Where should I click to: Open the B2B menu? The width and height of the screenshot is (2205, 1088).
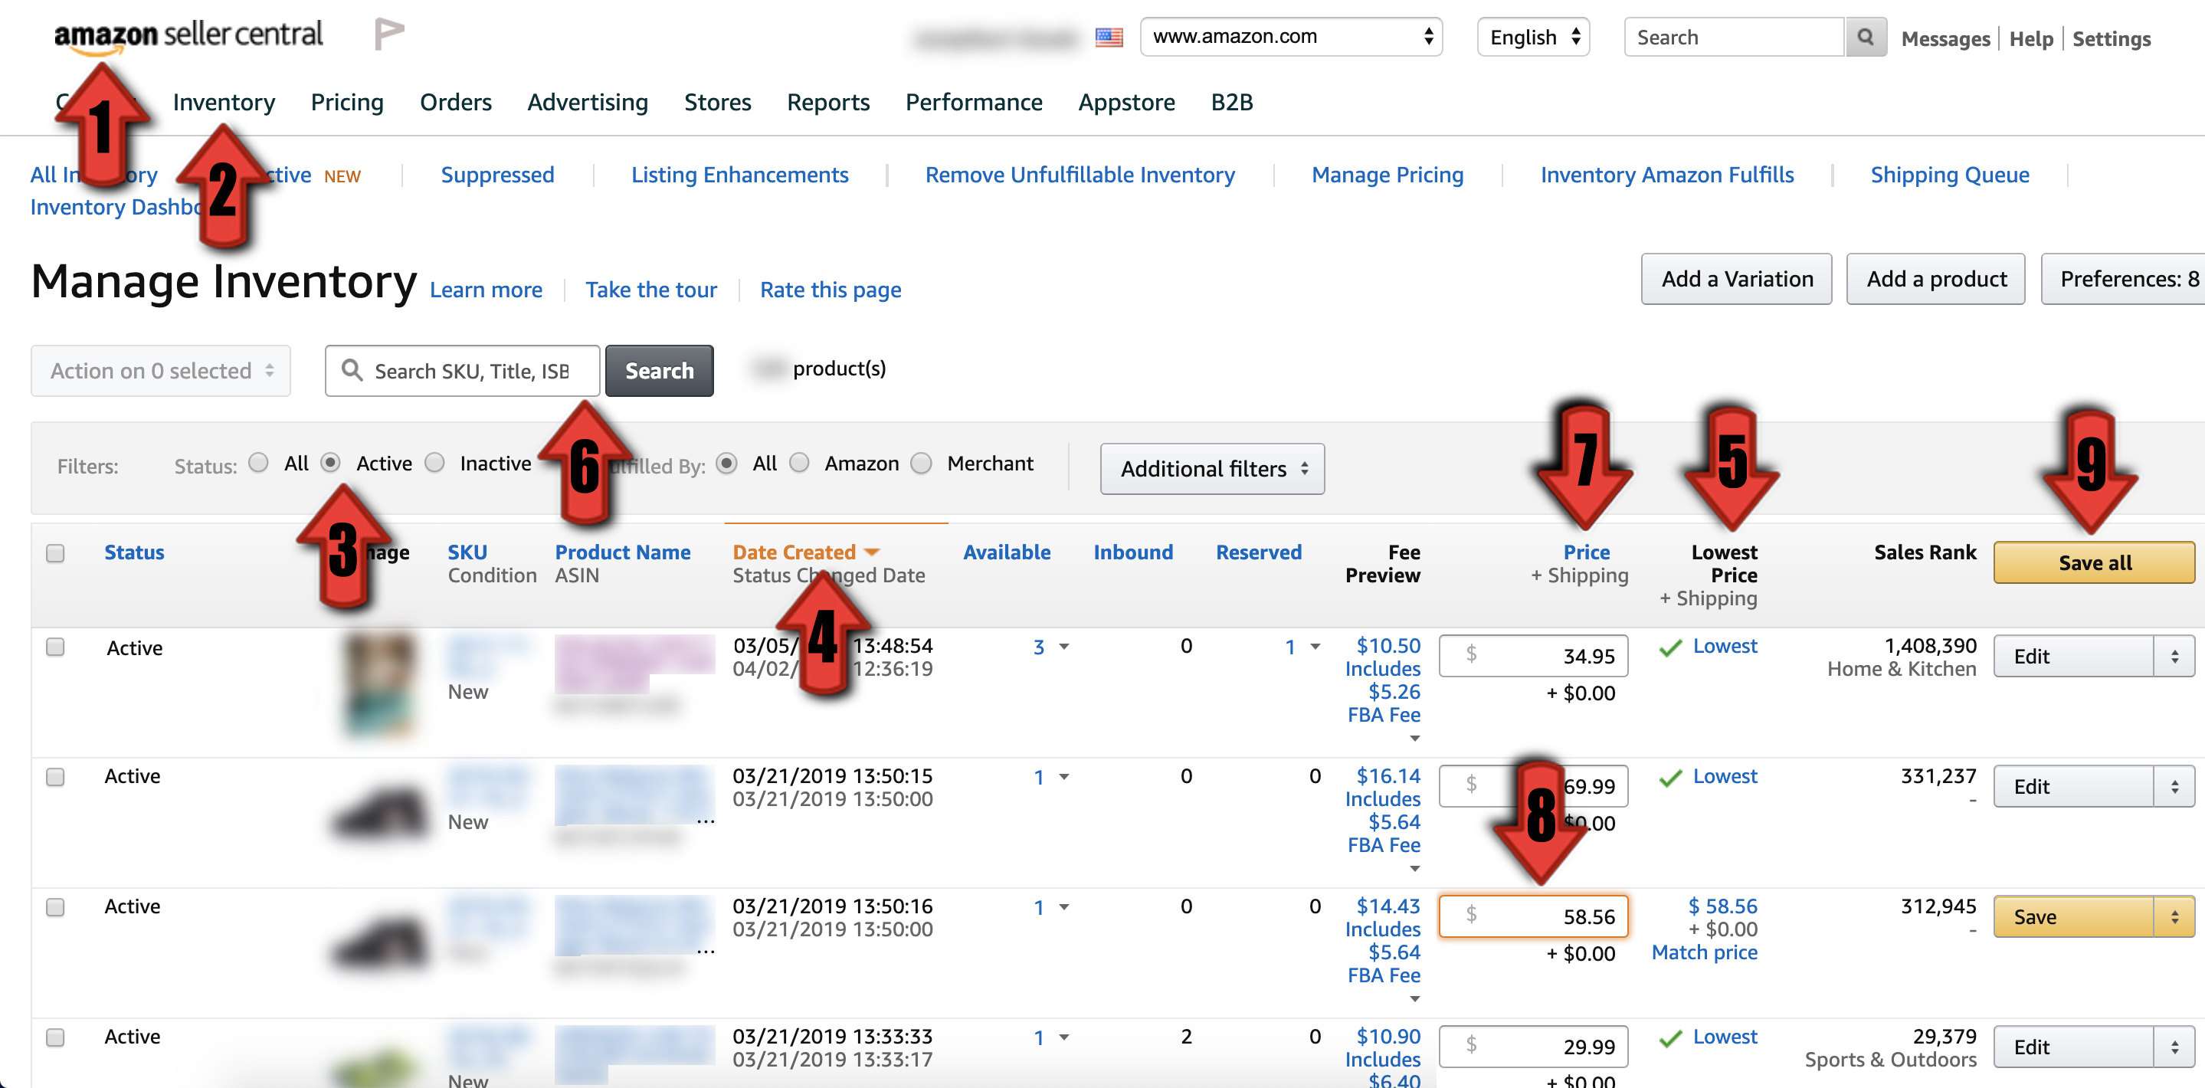(1232, 103)
